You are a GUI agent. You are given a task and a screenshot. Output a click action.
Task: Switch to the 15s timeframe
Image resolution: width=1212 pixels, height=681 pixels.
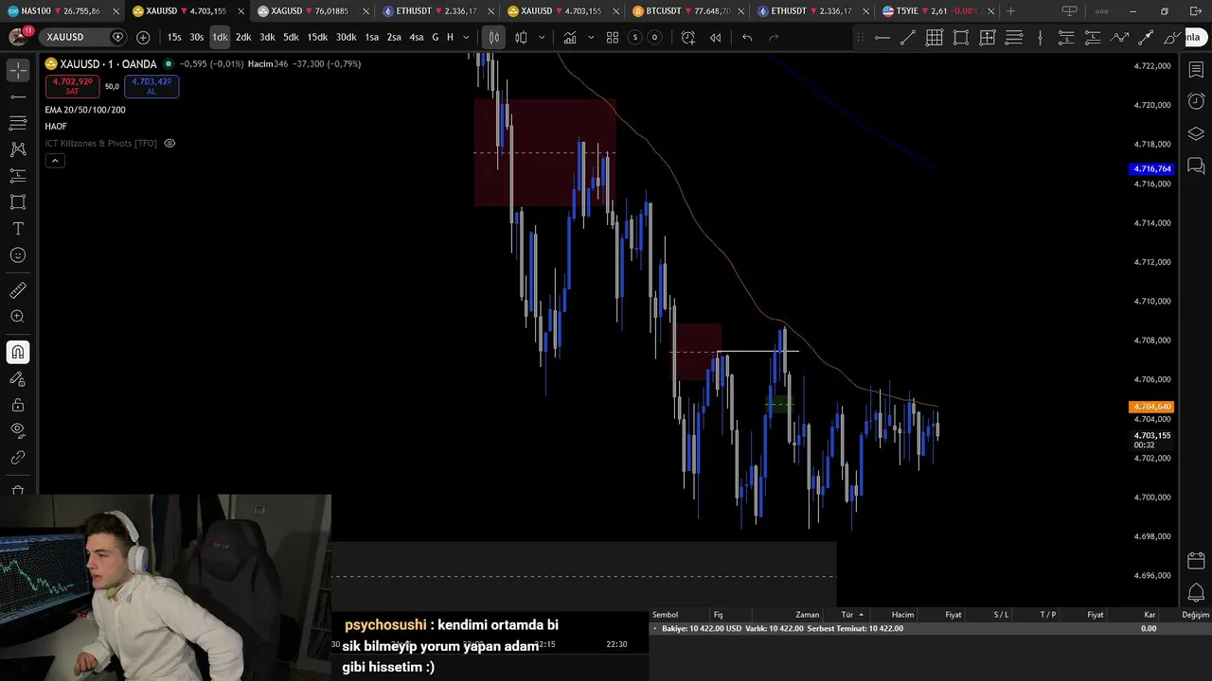coord(174,37)
